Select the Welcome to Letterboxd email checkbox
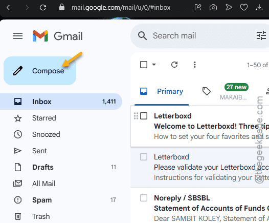The image size is (269, 223). pyautogui.click(x=144, y=116)
